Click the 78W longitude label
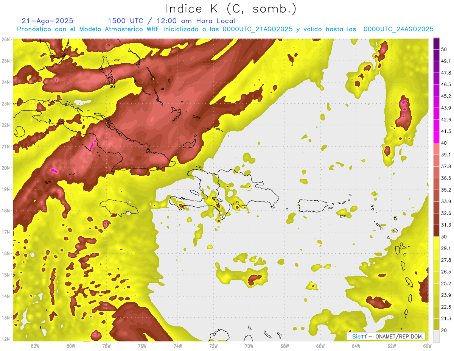 (x=106, y=346)
